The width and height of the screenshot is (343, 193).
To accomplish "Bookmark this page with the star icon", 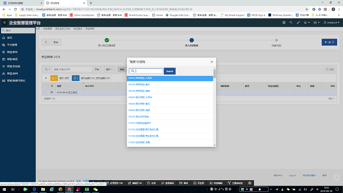I will pyautogui.click(x=307, y=9).
